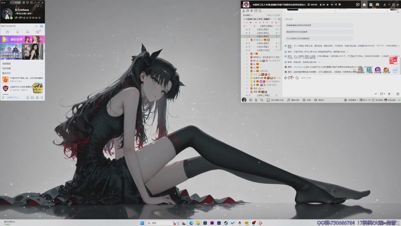
Task: Click the book icon beside the home icon
Action: click(x=370, y=5)
